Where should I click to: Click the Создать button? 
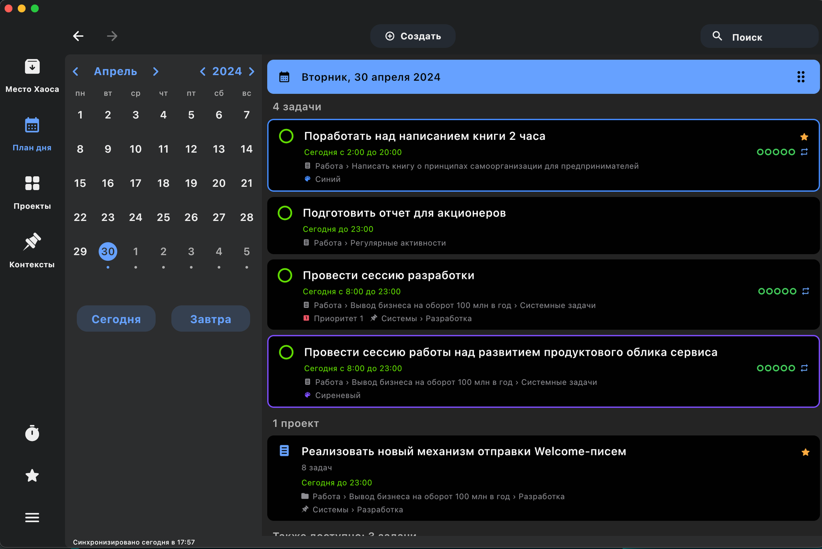coord(413,36)
